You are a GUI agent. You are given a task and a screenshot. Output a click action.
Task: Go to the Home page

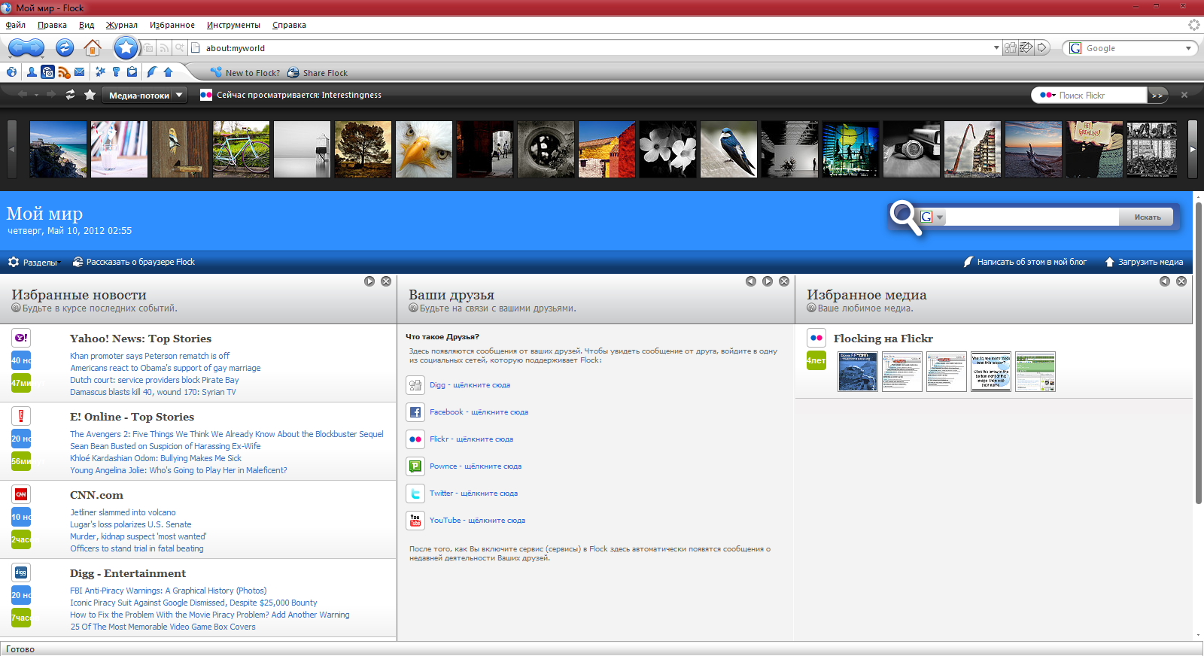[93, 48]
